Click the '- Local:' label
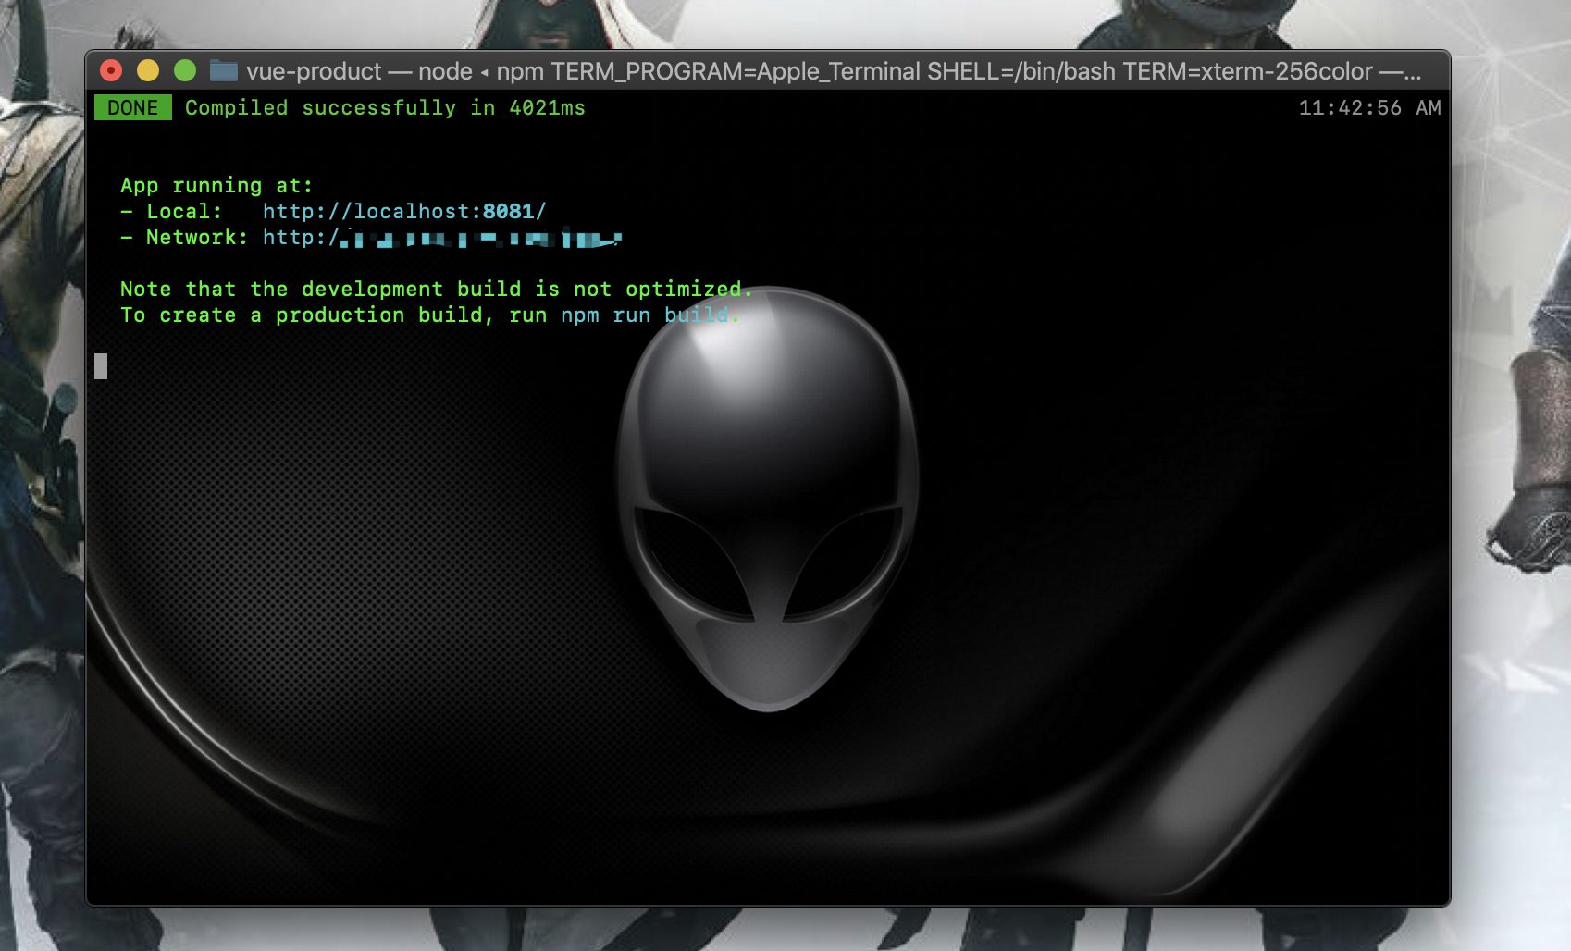The width and height of the screenshot is (1571, 951). pyautogui.click(x=171, y=211)
